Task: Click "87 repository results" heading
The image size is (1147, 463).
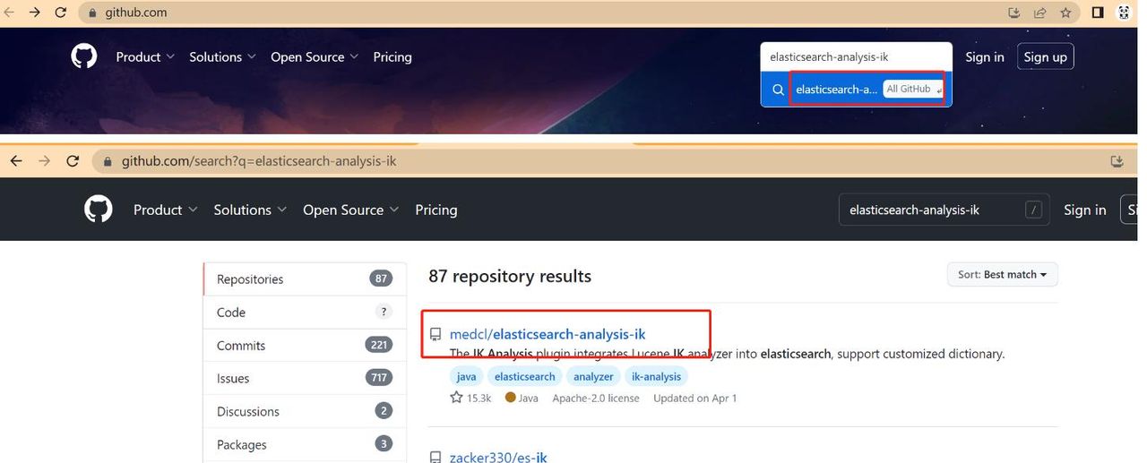Action: tap(510, 276)
